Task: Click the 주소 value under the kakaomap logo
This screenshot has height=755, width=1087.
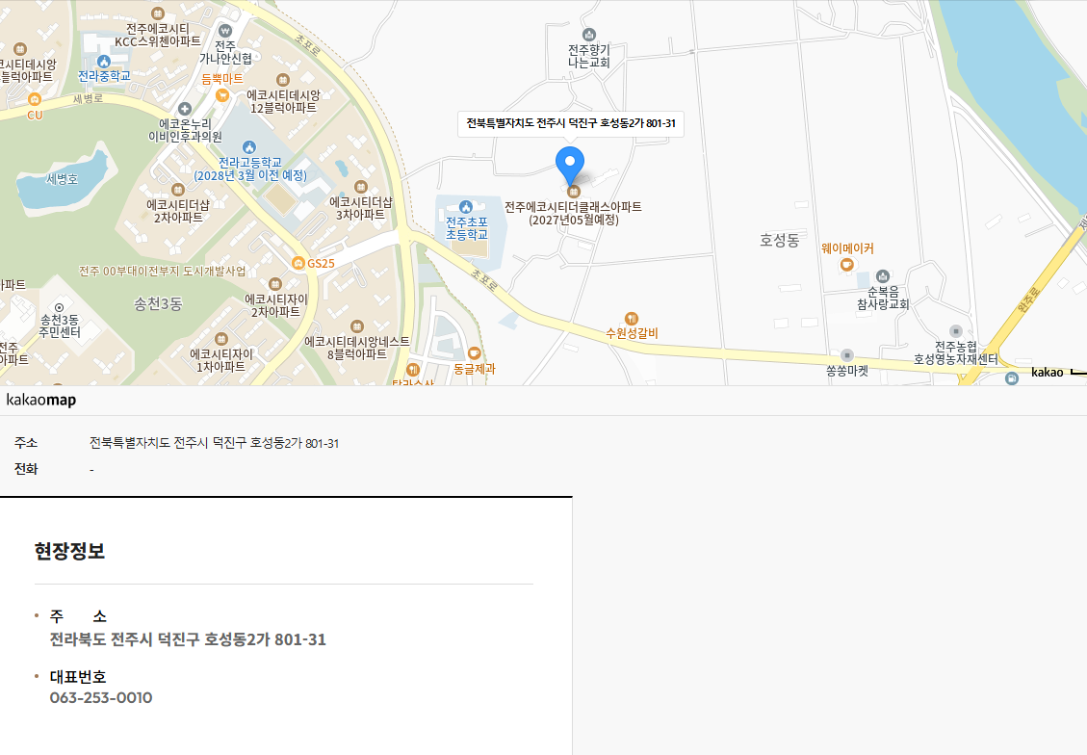Action: pyautogui.click(x=214, y=443)
